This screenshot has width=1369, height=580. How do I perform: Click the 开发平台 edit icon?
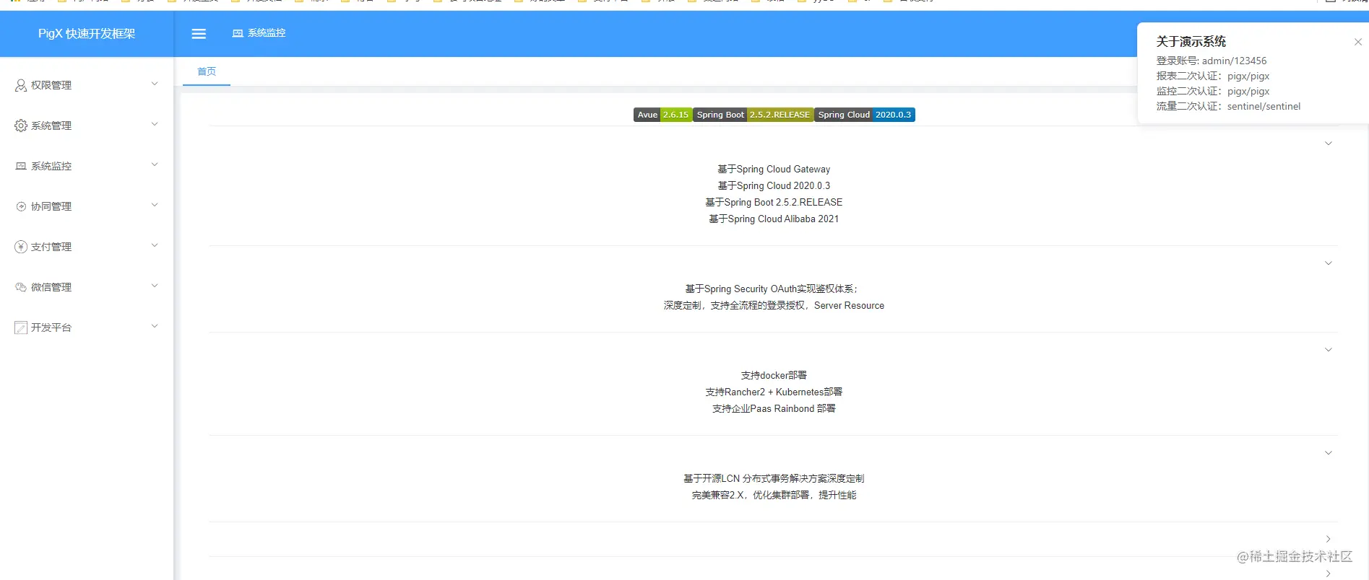coord(21,328)
